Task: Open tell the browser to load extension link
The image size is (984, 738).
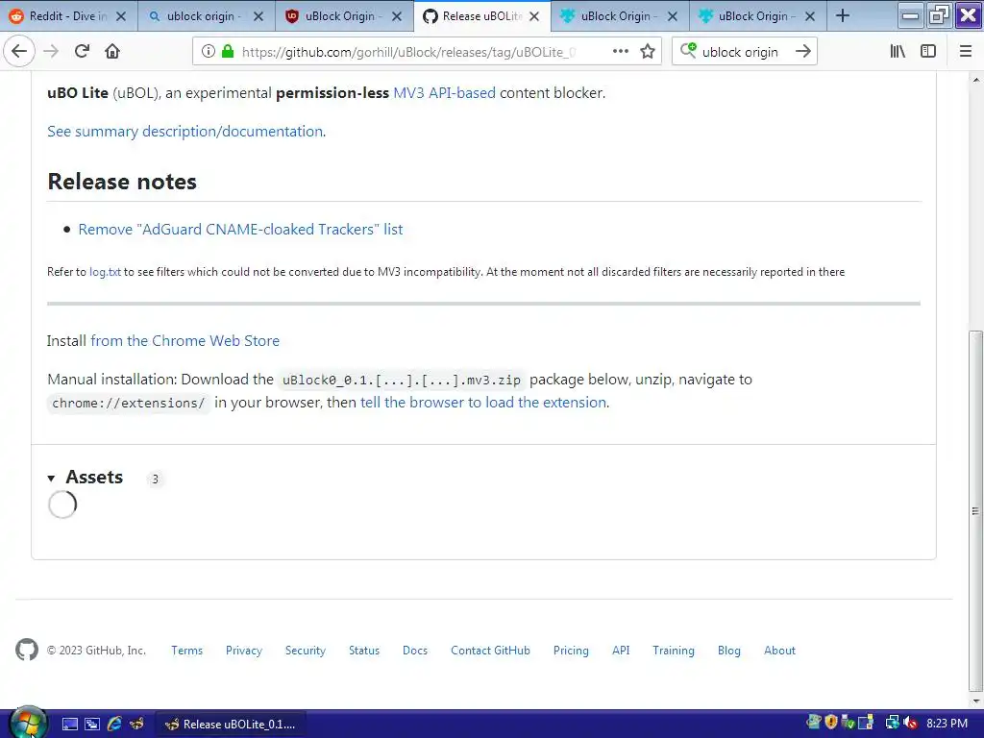Action: (483, 403)
